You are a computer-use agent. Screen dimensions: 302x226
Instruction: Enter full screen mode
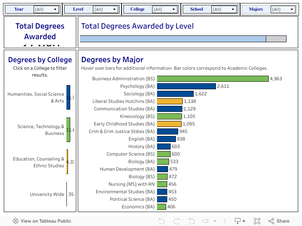point(257,221)
